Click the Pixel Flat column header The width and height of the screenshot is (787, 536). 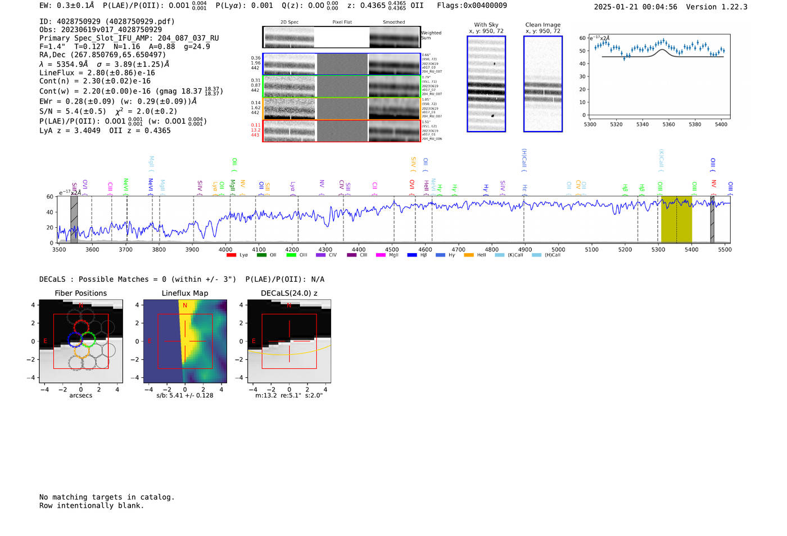pos(342,22)
